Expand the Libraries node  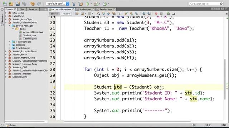(9, 45)
